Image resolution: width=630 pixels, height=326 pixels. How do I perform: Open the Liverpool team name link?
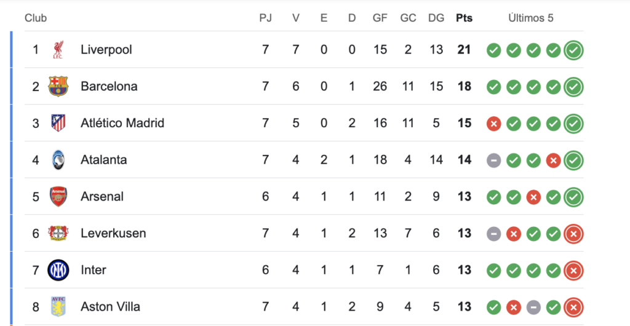(x=106, y=50)
